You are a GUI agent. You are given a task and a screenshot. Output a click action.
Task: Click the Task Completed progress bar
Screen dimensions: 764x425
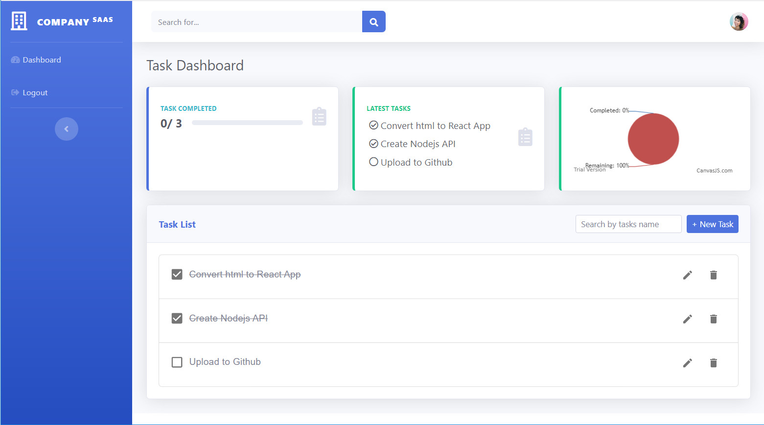(247, 123)
